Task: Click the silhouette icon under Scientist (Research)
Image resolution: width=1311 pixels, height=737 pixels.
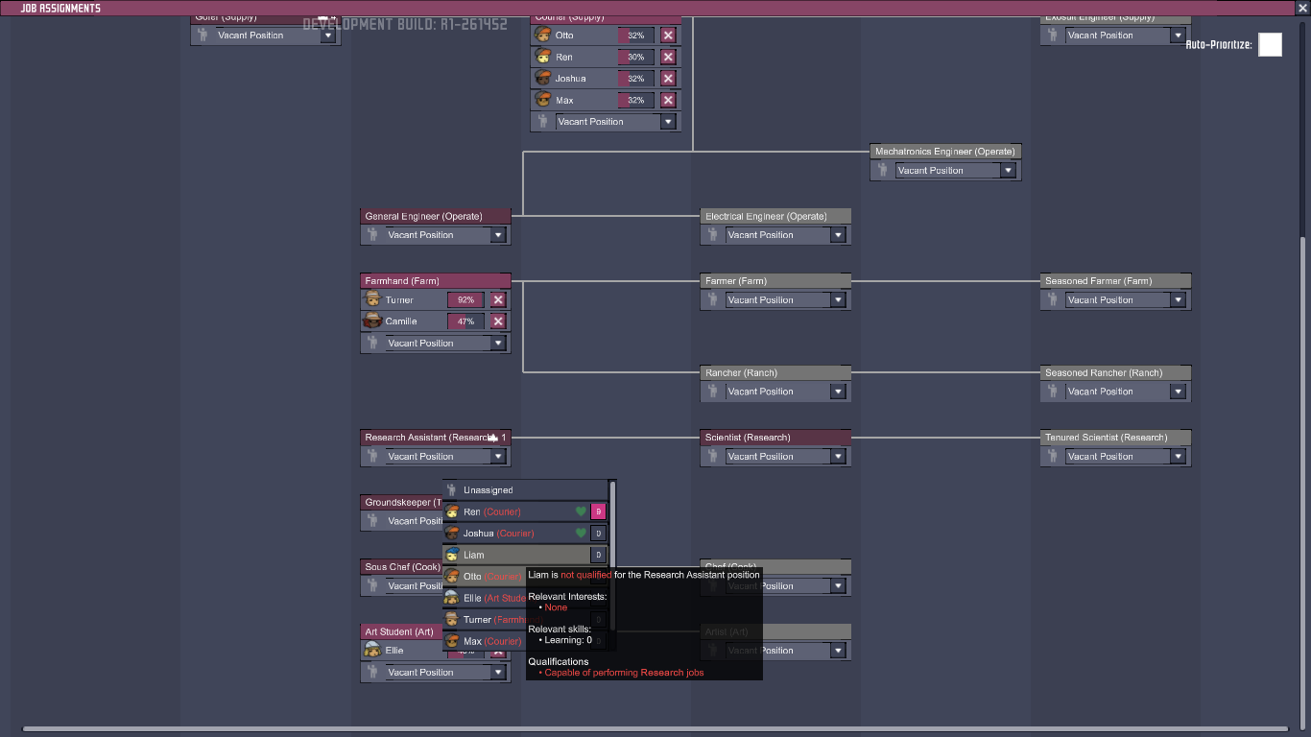Action: (x=712, y=456)
